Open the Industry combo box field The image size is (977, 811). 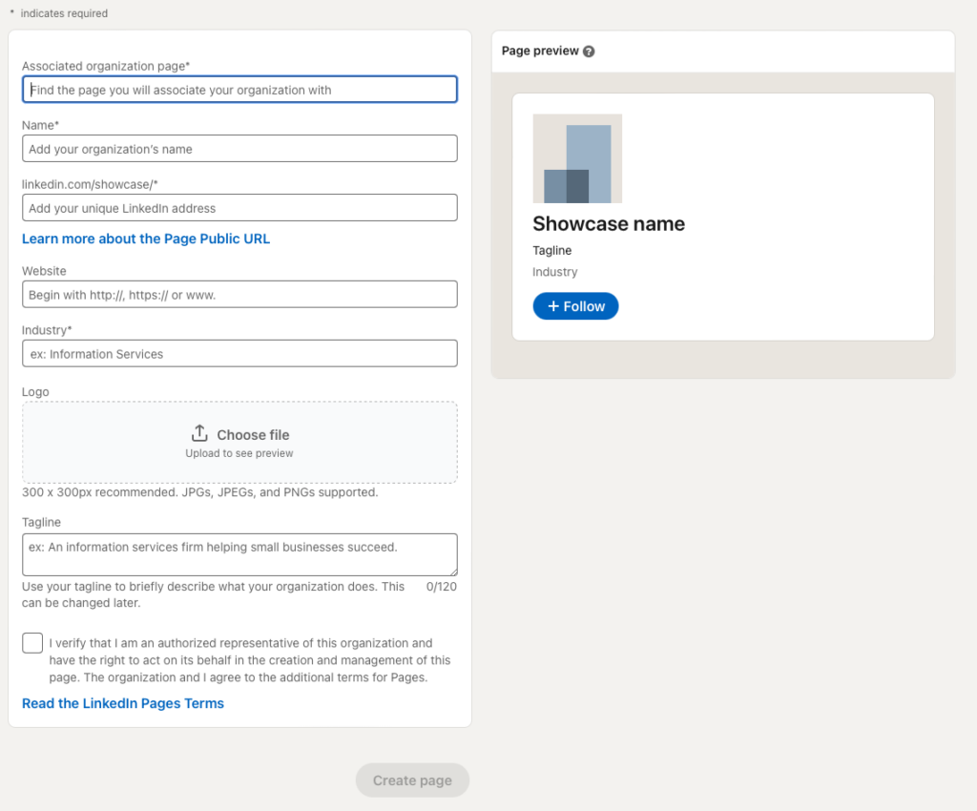(239, 354)
